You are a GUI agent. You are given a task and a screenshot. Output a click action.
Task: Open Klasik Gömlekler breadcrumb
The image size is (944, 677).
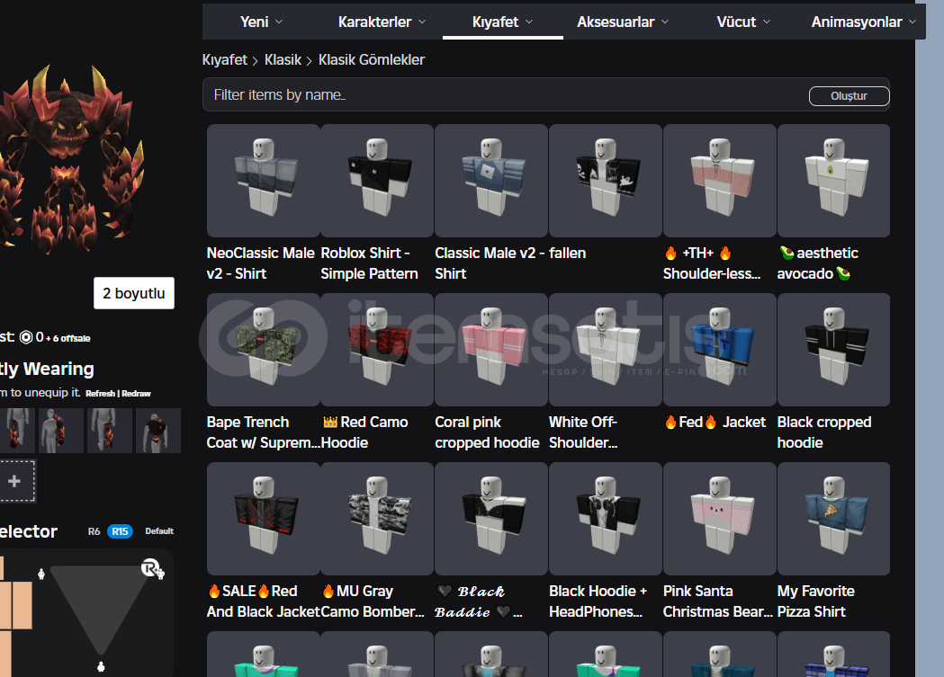pyautogui.click(x=372, y=60)
